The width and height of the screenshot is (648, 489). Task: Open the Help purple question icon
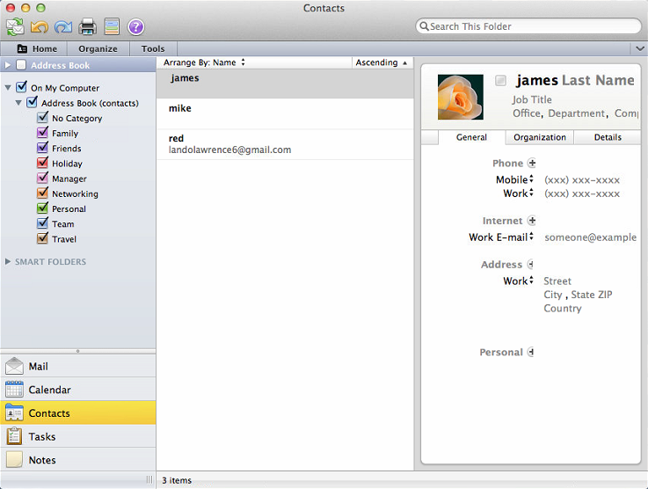click(135, 27)
